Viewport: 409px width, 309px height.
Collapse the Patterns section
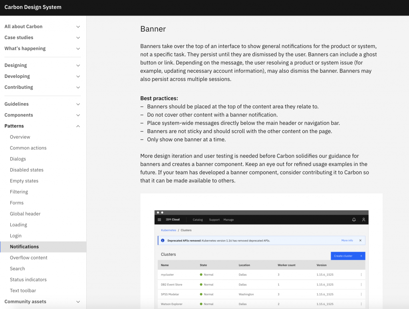(42, 126)
